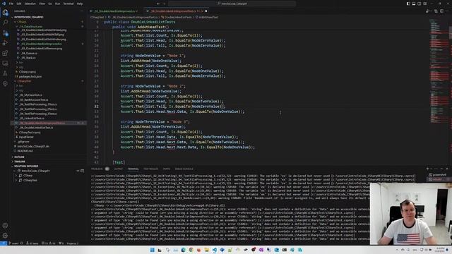Screen dimensions: 452x254
Task: Toggle primary side bar layout button
Action: [x=408, y=4]
